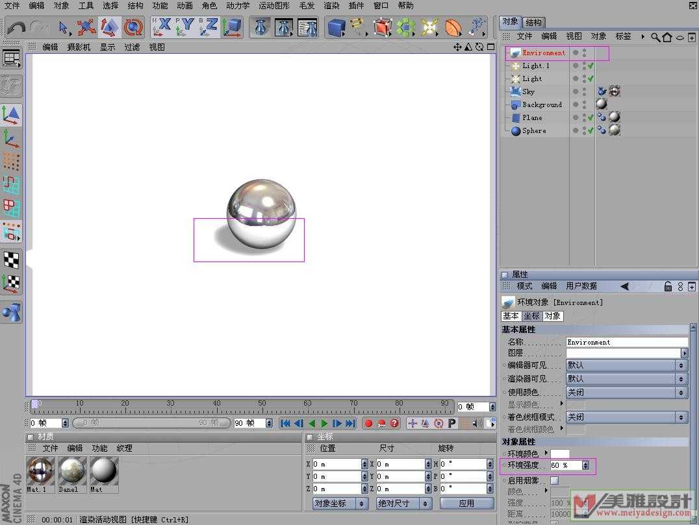Activate the Scale tool in the toolbar

click(109, 27)
